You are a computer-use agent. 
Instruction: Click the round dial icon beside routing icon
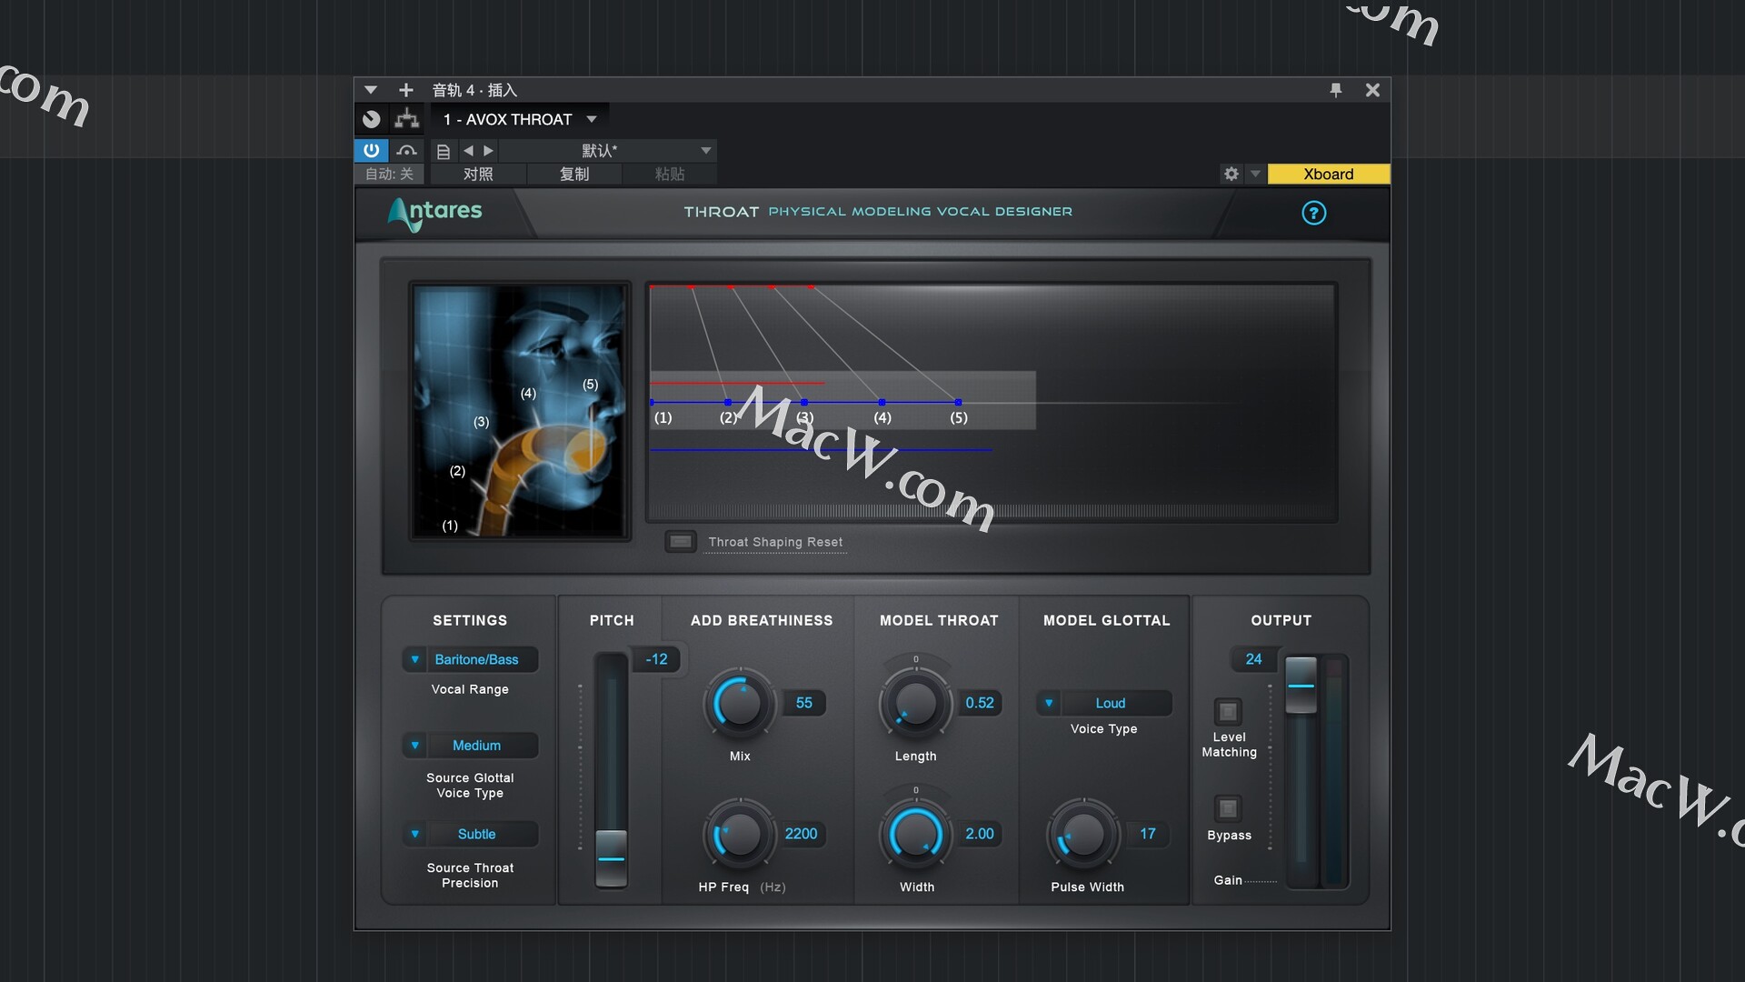tap(371, 119)
